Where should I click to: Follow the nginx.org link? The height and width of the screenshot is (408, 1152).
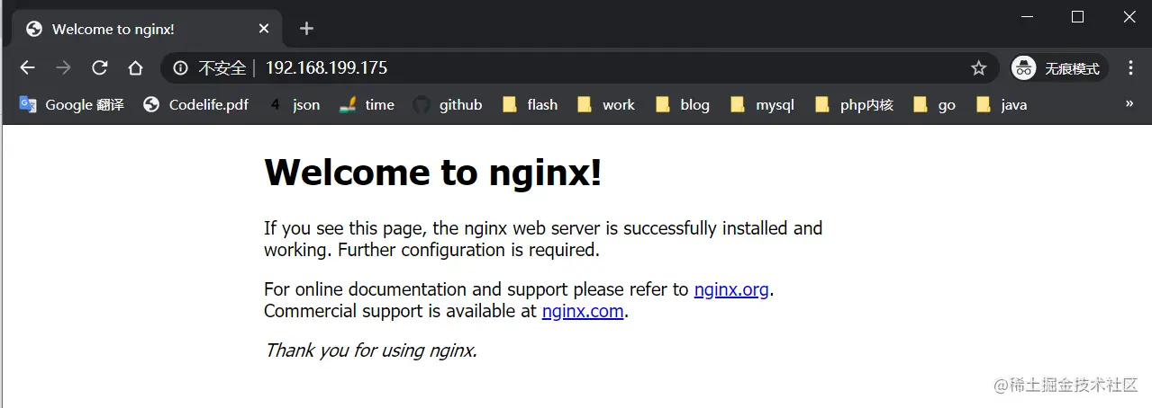click(731, 289)
